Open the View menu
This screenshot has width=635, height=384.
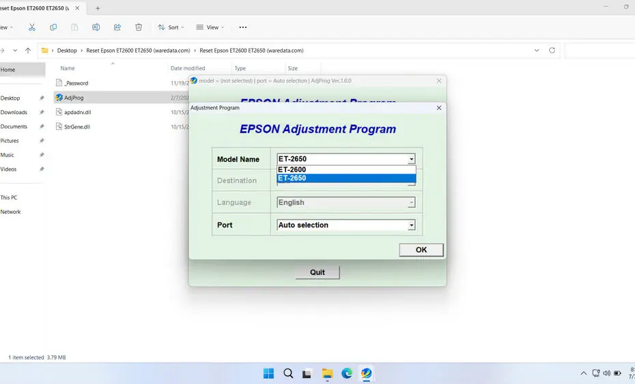210,27
